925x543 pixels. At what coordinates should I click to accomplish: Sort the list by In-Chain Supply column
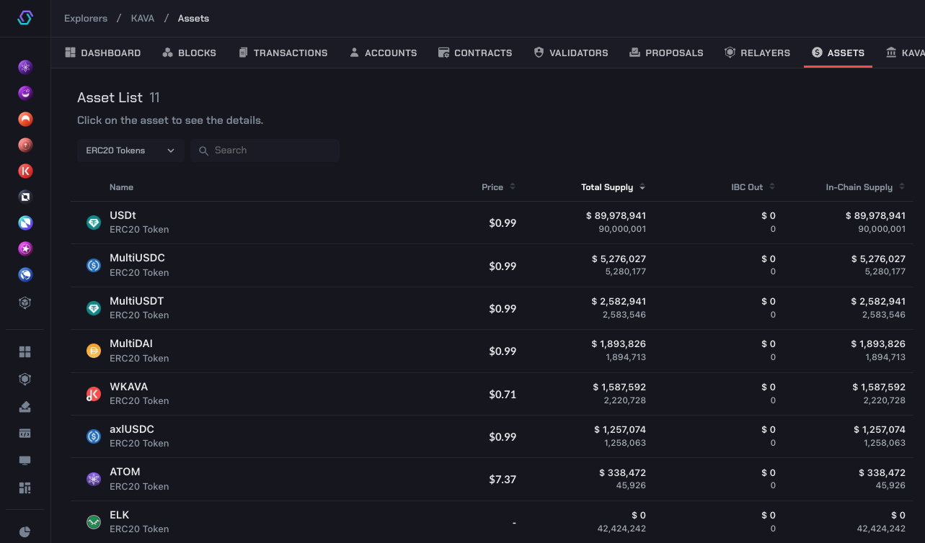[865, 187]
